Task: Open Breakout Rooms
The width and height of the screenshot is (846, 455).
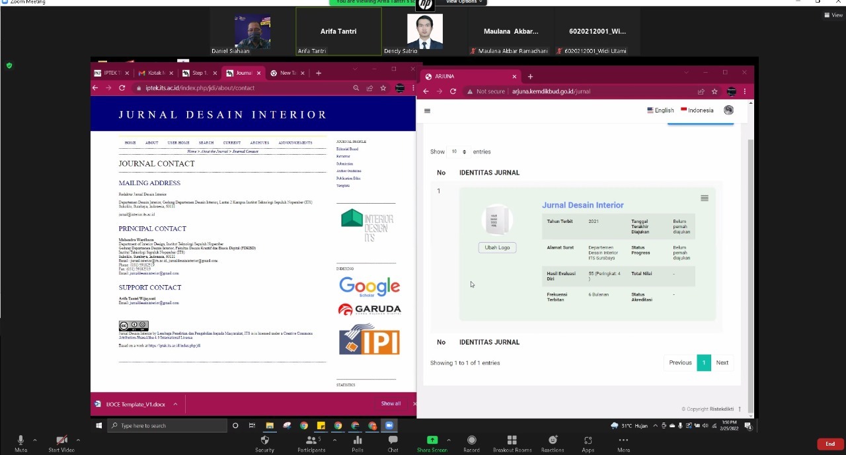Action: [x=512, y=440]
